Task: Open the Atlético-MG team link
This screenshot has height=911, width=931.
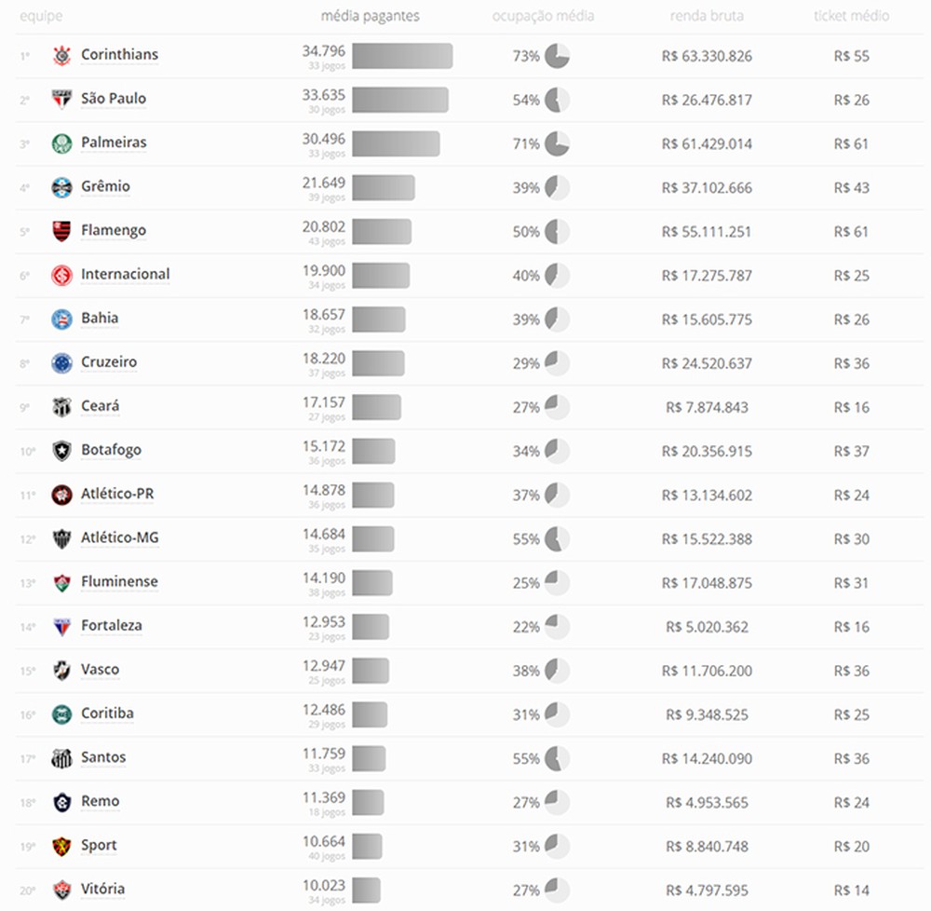Action: tap(120, 537)
